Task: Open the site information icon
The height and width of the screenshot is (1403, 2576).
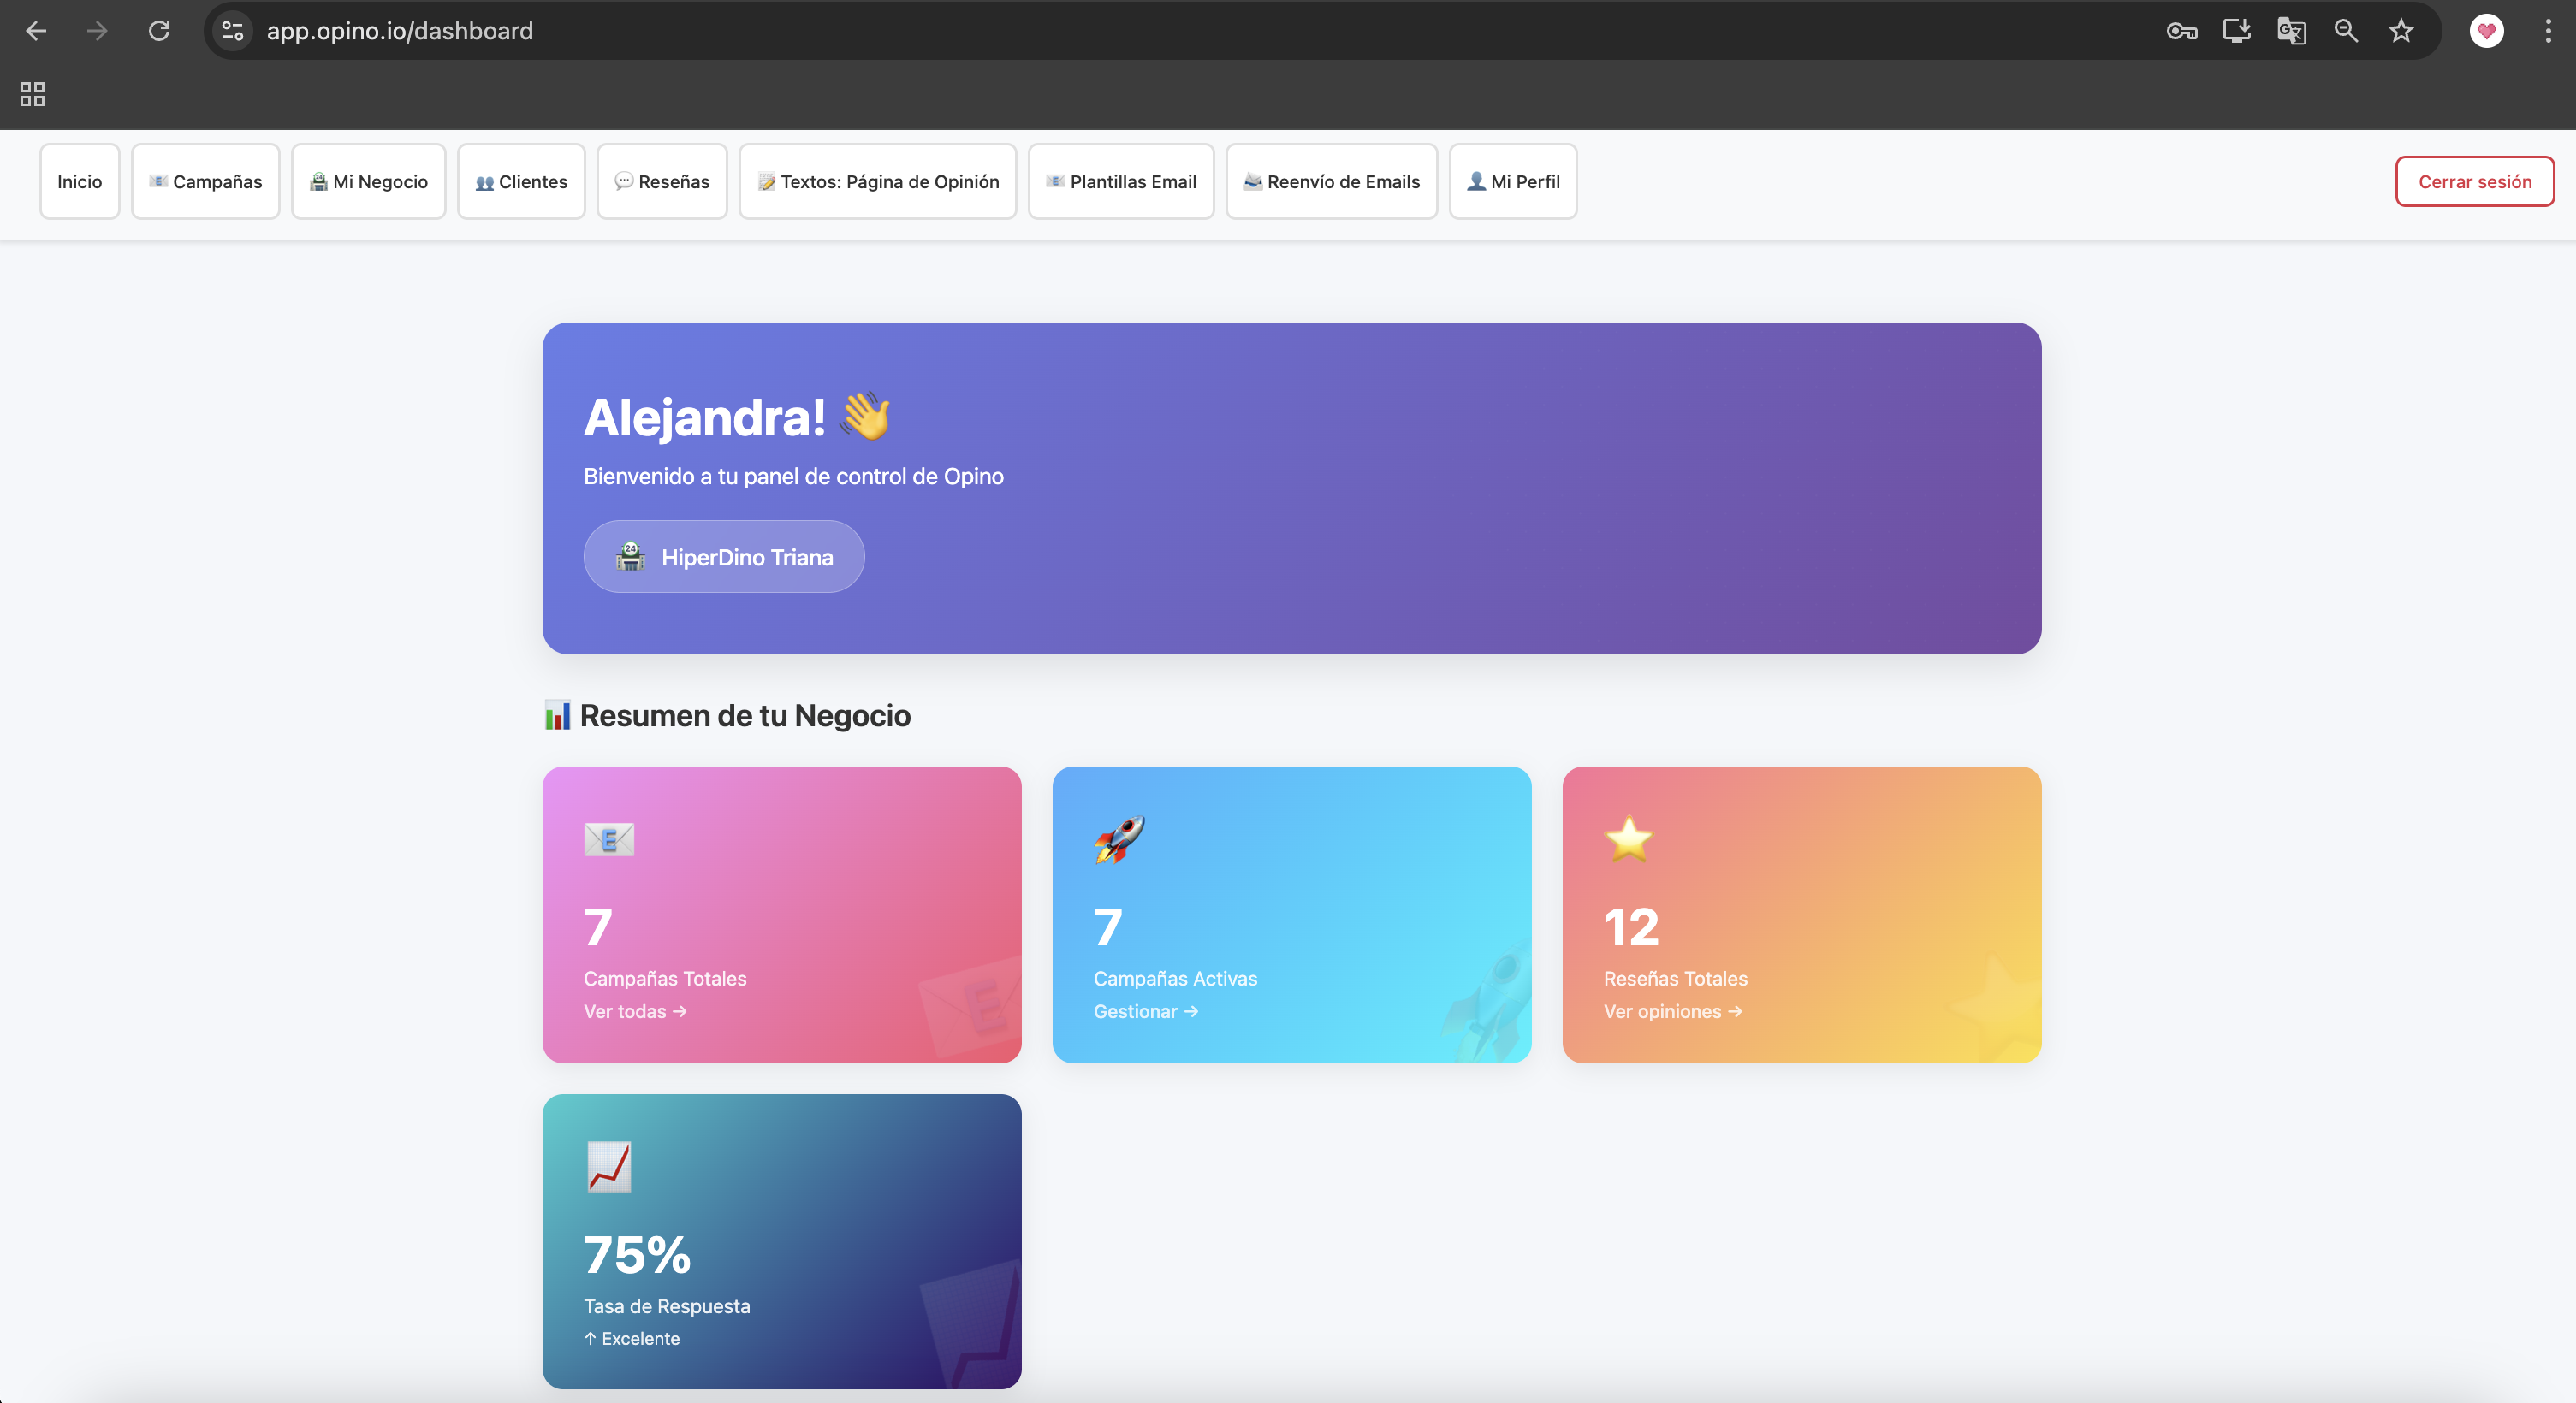Action: coord(232,31)
